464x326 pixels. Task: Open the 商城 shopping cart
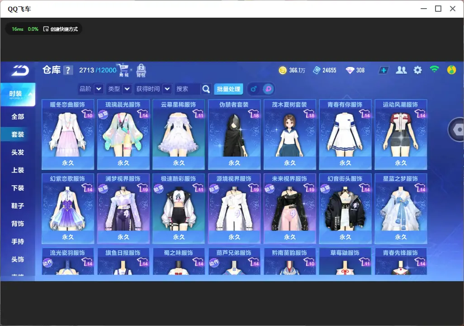(123, 70)
